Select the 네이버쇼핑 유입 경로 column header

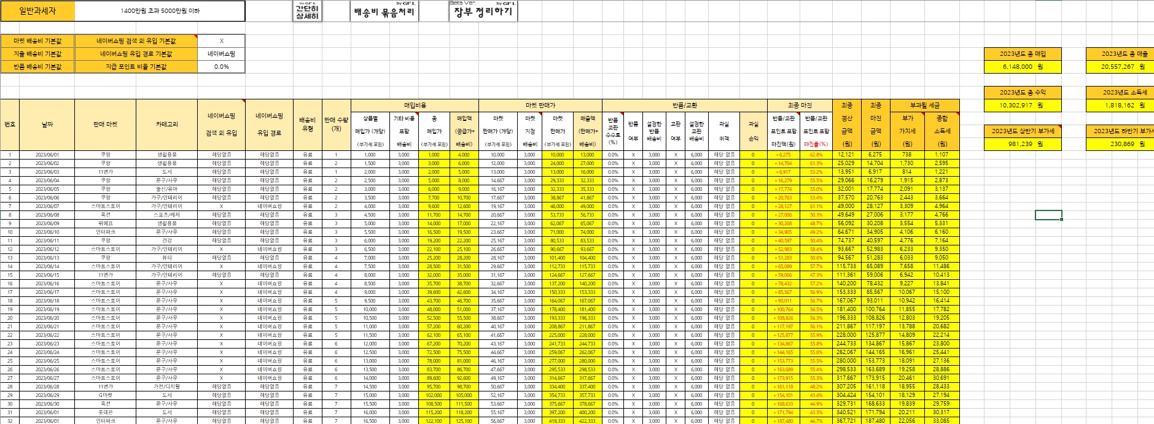269,125
